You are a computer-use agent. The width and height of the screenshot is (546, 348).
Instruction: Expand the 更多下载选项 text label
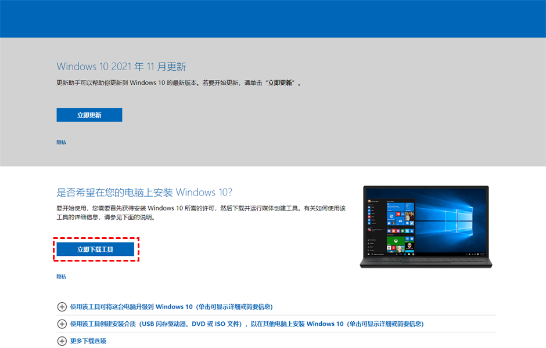click(x=88, y=341)
